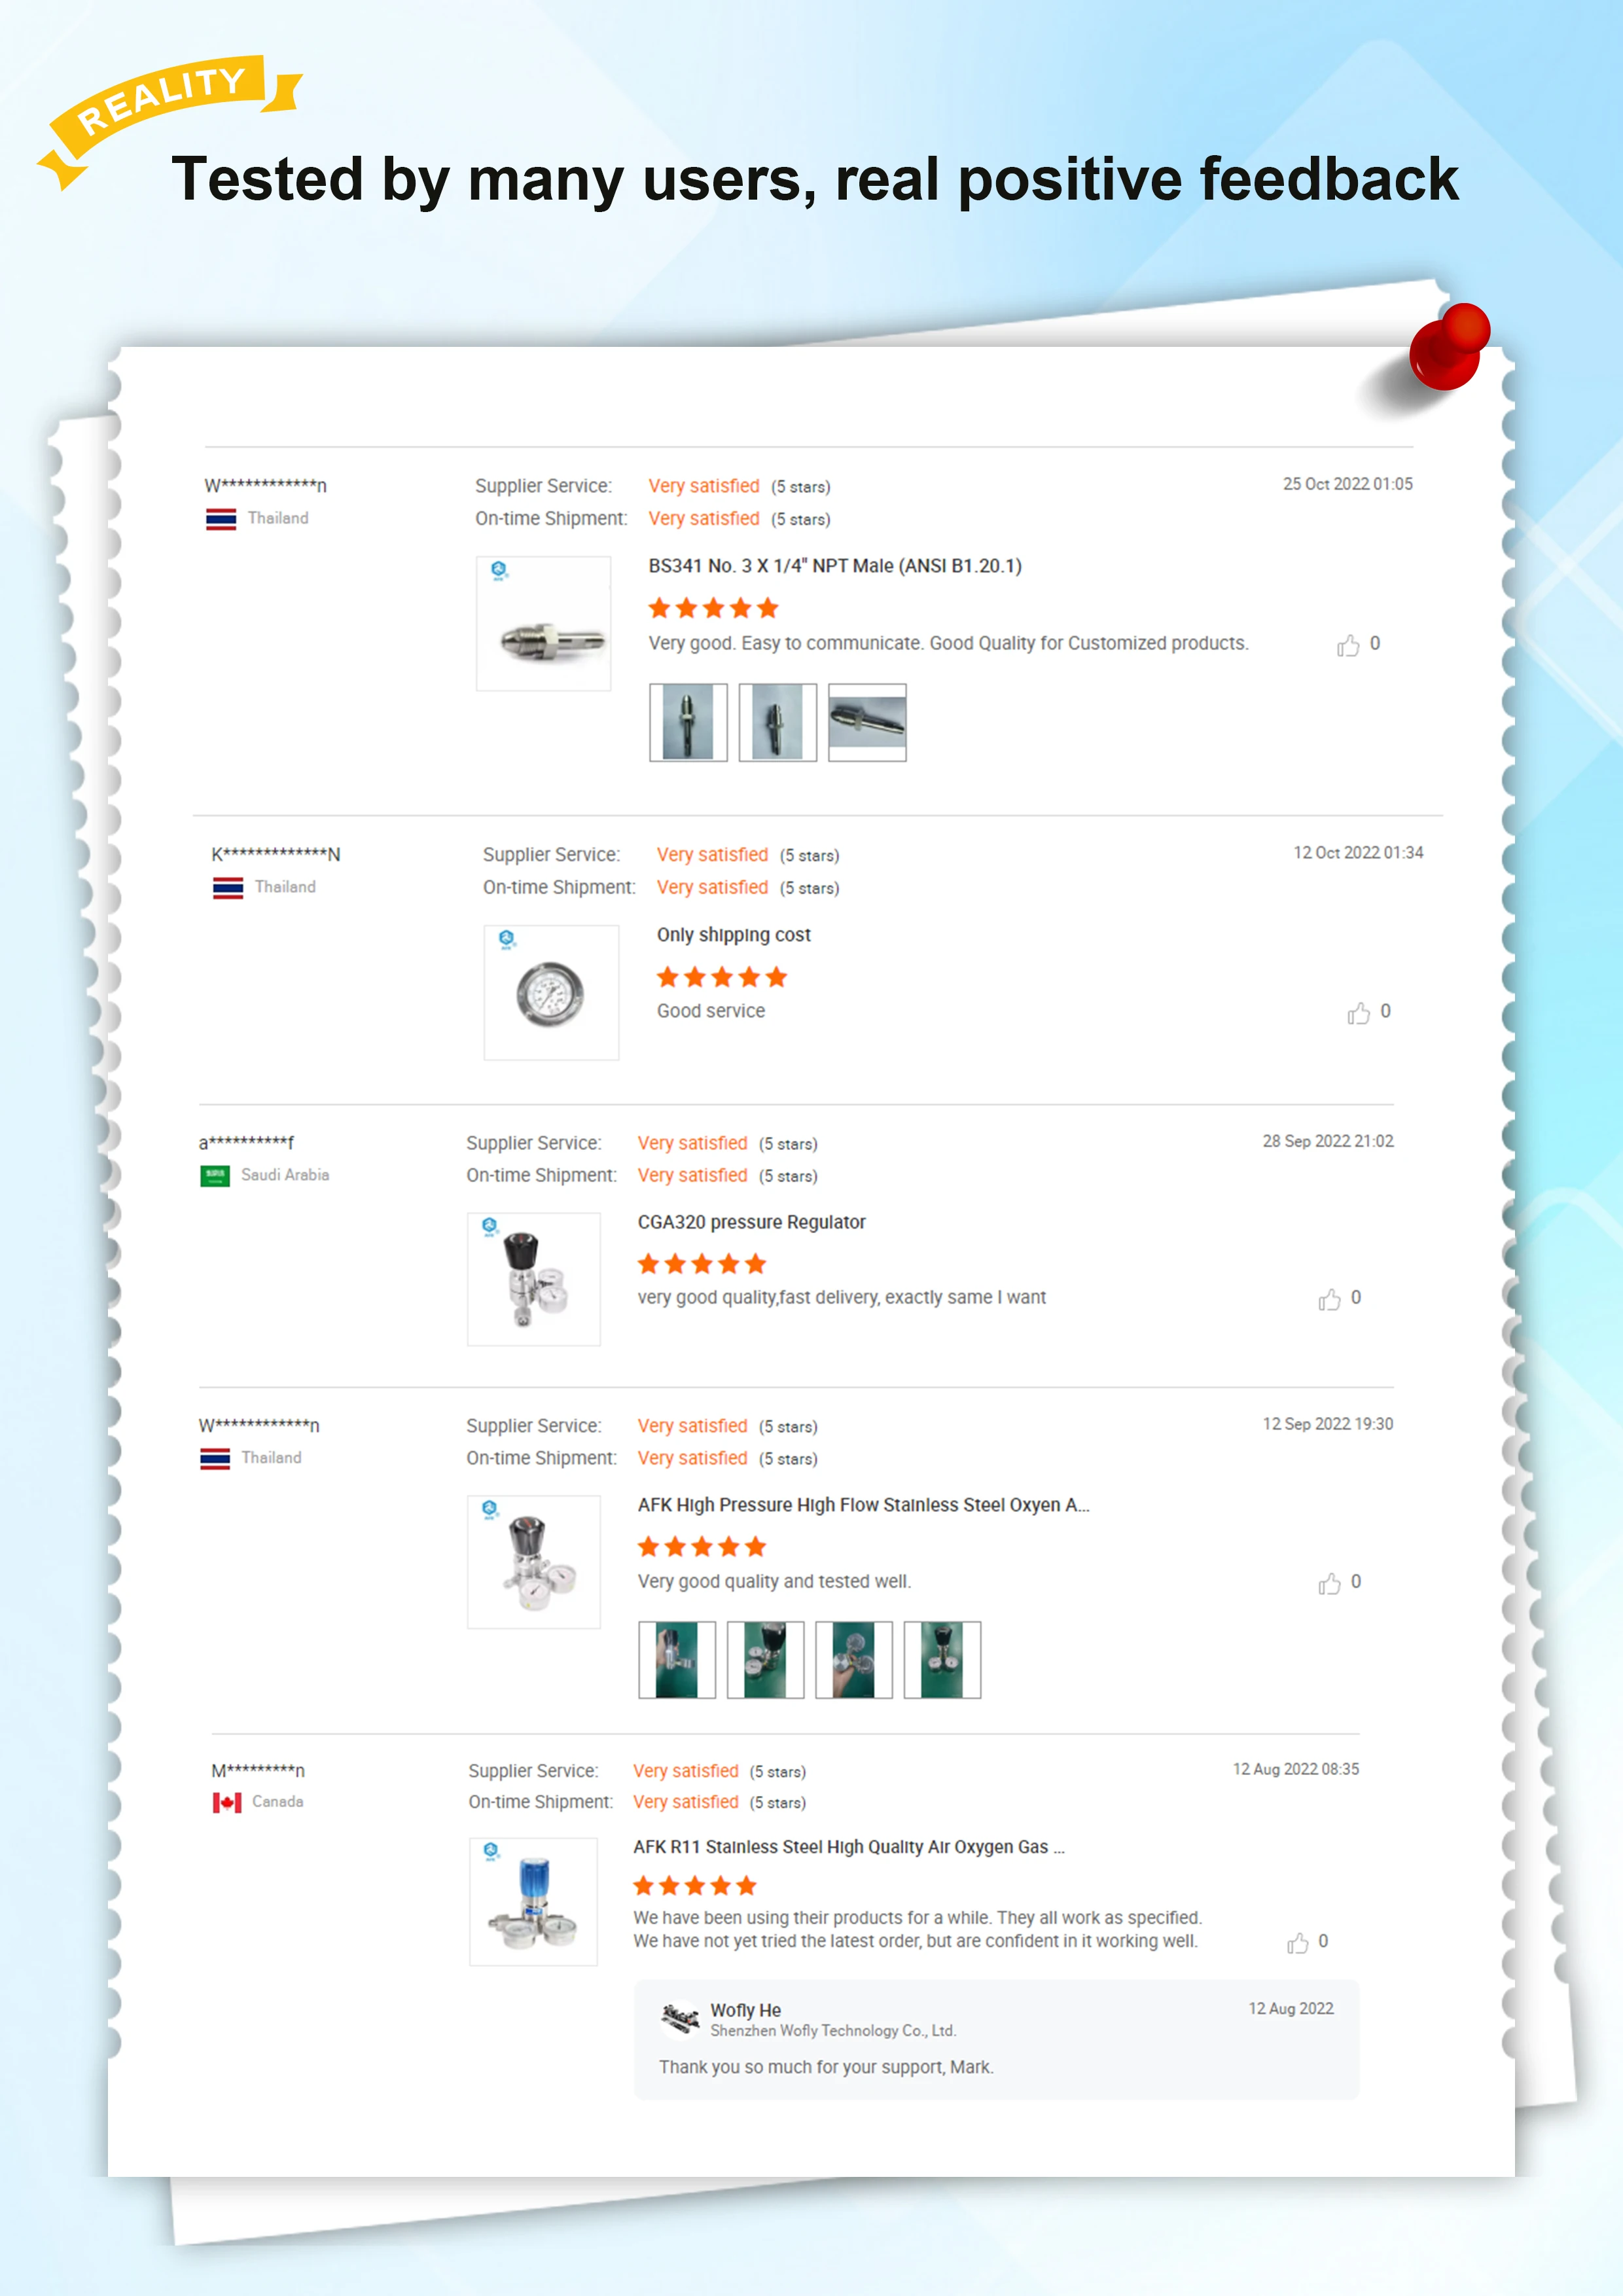Click thumbs-up on the Good service review
Screen dimensions: 1623x2296
[x=1358, y=1013]
